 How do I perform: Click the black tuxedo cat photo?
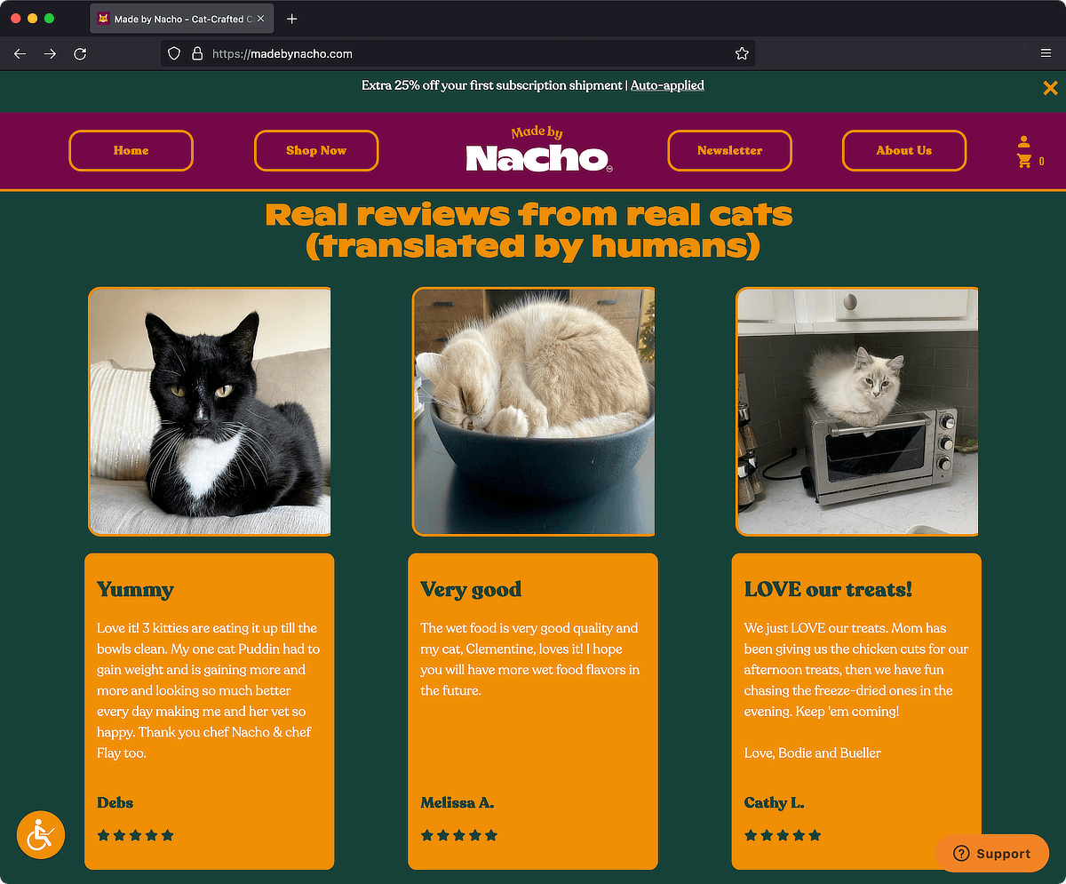tap(210, 411)
